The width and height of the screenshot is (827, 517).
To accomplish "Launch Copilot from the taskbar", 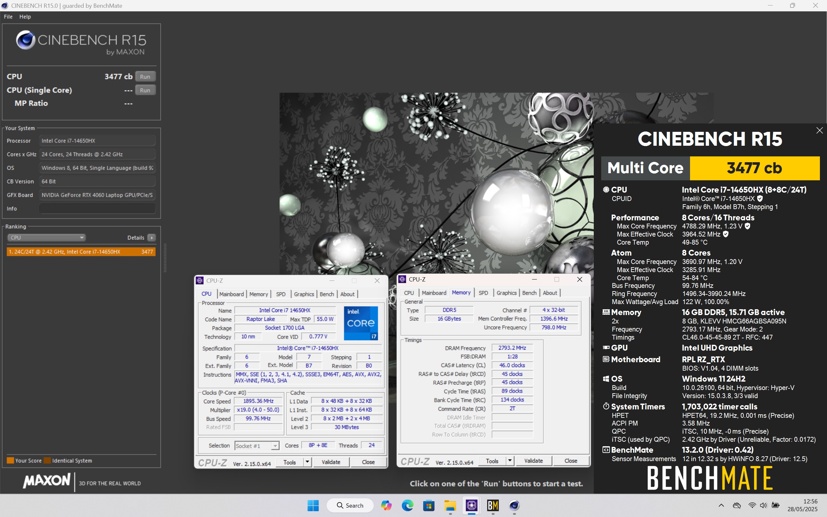I will click(x=386, y=505).
